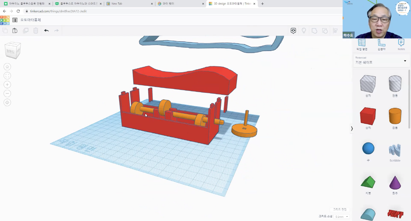411x221 pixels.
Task: Open a new browser tab
Action: 262,4
